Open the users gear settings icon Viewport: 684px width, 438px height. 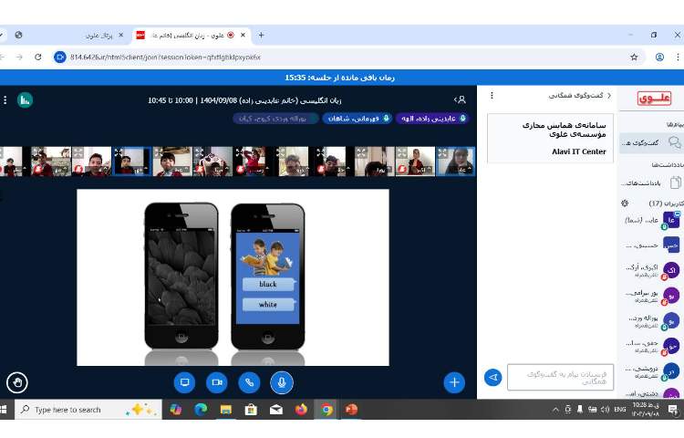(x=625, y=203)
